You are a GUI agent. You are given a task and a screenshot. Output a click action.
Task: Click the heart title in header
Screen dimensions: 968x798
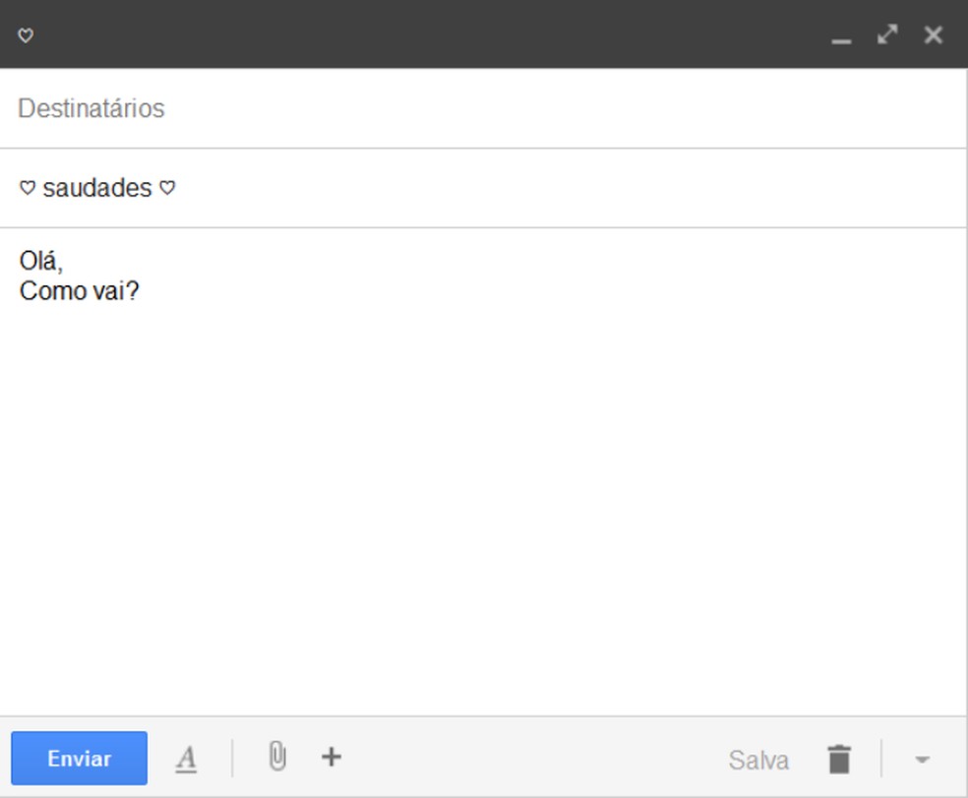tap(27, 36)
